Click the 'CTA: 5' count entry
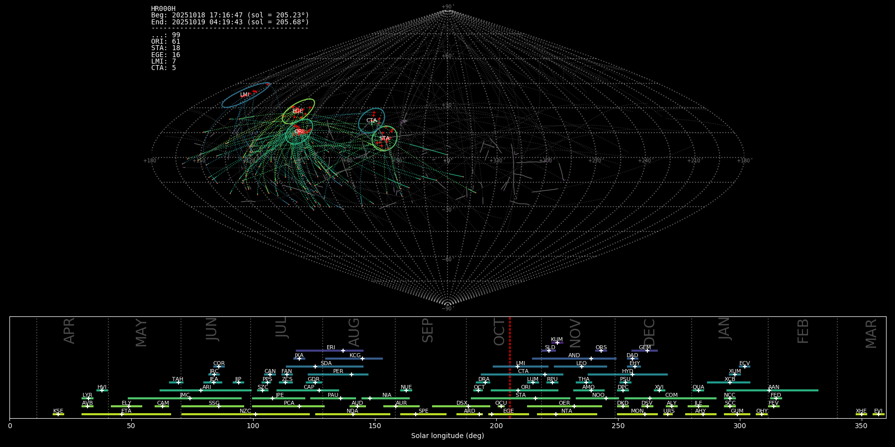The width and height of the screenshot is (895, 447). pos(164,68)
